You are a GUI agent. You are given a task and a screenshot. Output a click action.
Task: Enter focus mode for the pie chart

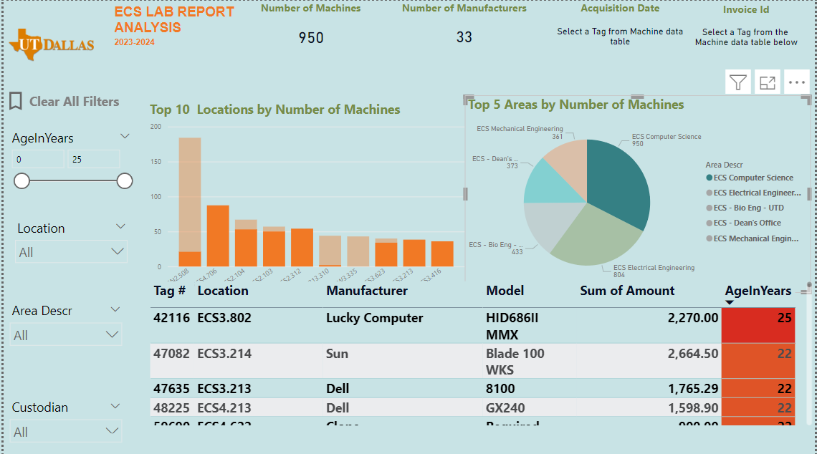point(768,82)
